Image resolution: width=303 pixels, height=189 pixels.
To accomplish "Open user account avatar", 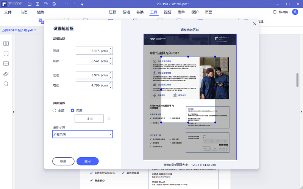I will click(295, 12).
